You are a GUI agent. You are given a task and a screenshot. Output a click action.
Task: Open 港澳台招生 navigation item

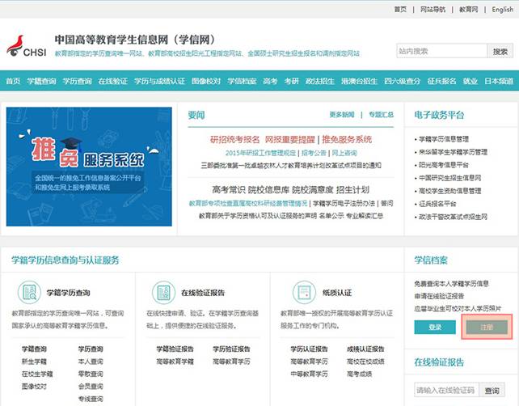coord(360,81)
